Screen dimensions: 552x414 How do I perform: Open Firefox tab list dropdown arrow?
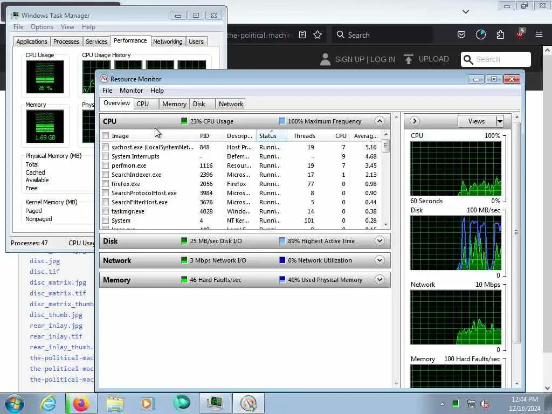tap(465, 12)
